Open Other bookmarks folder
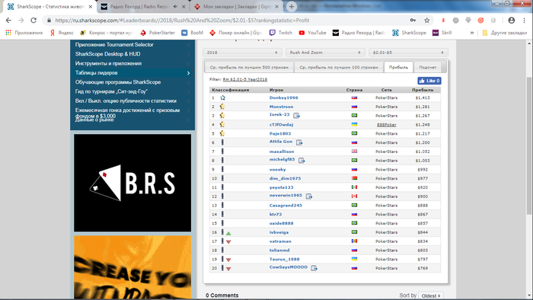 point(504,33)
